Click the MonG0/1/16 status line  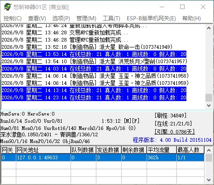point(45,141)
